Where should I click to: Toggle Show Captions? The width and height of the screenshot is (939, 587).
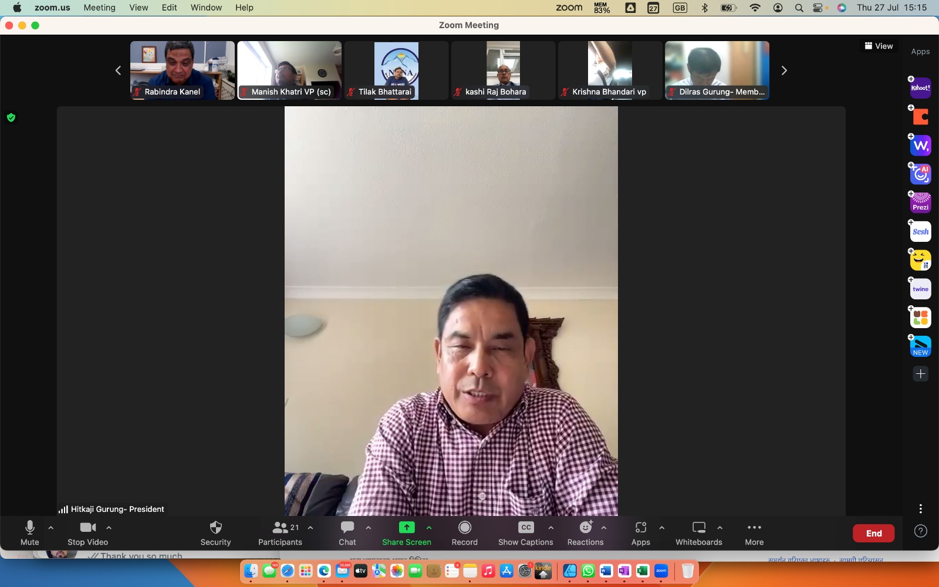[526, 528]
